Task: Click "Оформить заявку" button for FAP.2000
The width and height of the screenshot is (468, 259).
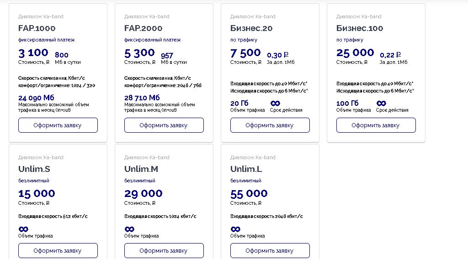Action: pos(164,125)
